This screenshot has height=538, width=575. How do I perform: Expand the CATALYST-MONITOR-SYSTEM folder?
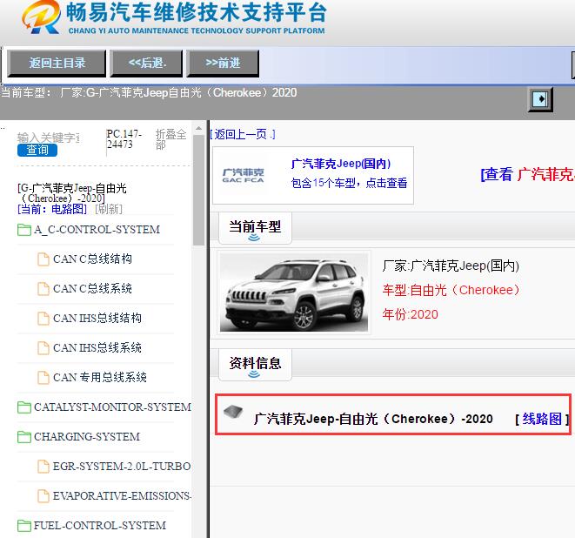[x=112, y=407]
